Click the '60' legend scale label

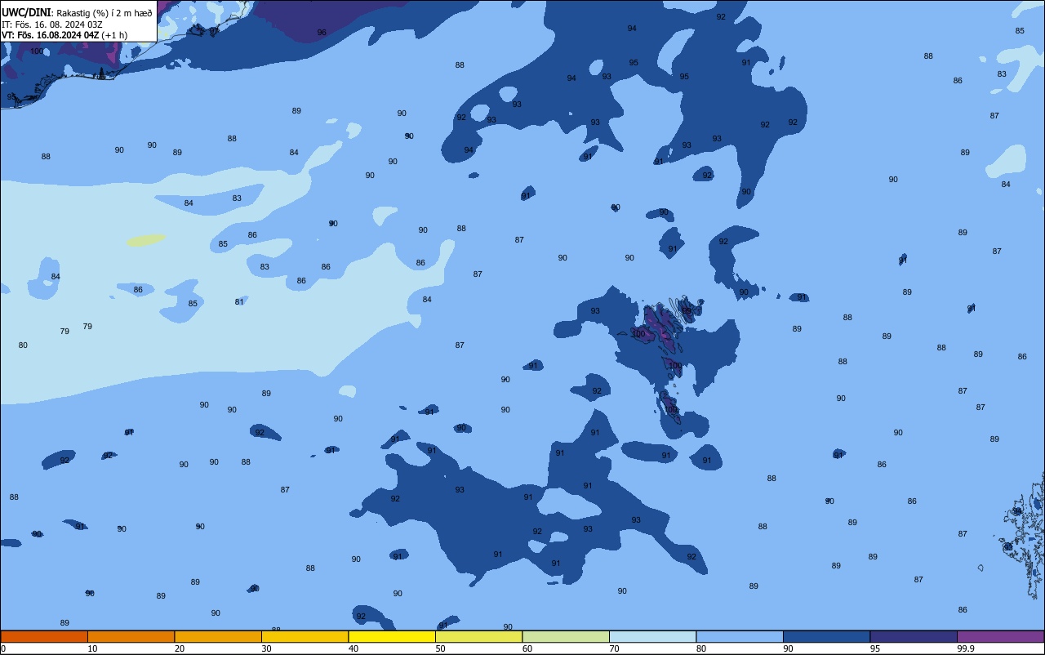click(x=527, y=648)
